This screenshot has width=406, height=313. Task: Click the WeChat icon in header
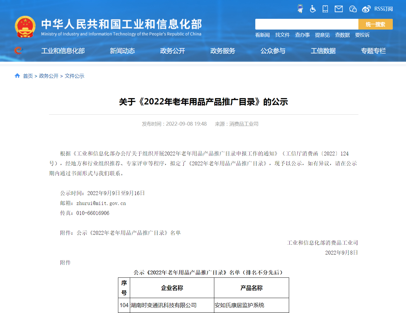[x=353, y=9]
